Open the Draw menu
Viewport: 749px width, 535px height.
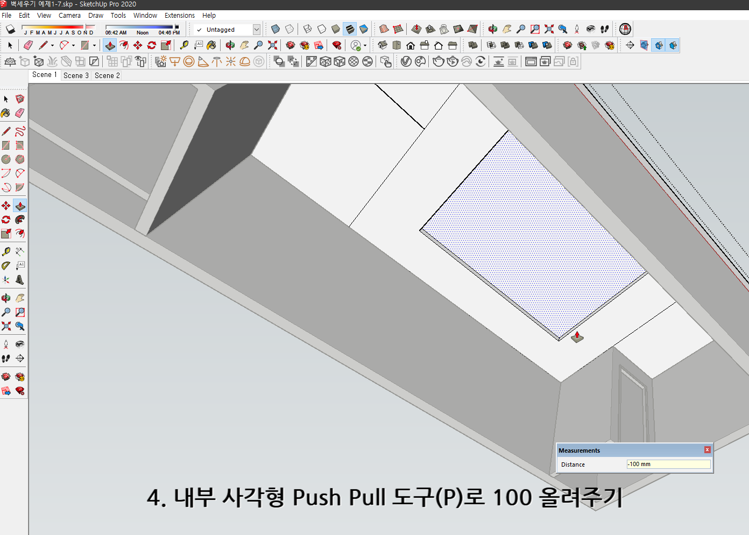[96, 15]
